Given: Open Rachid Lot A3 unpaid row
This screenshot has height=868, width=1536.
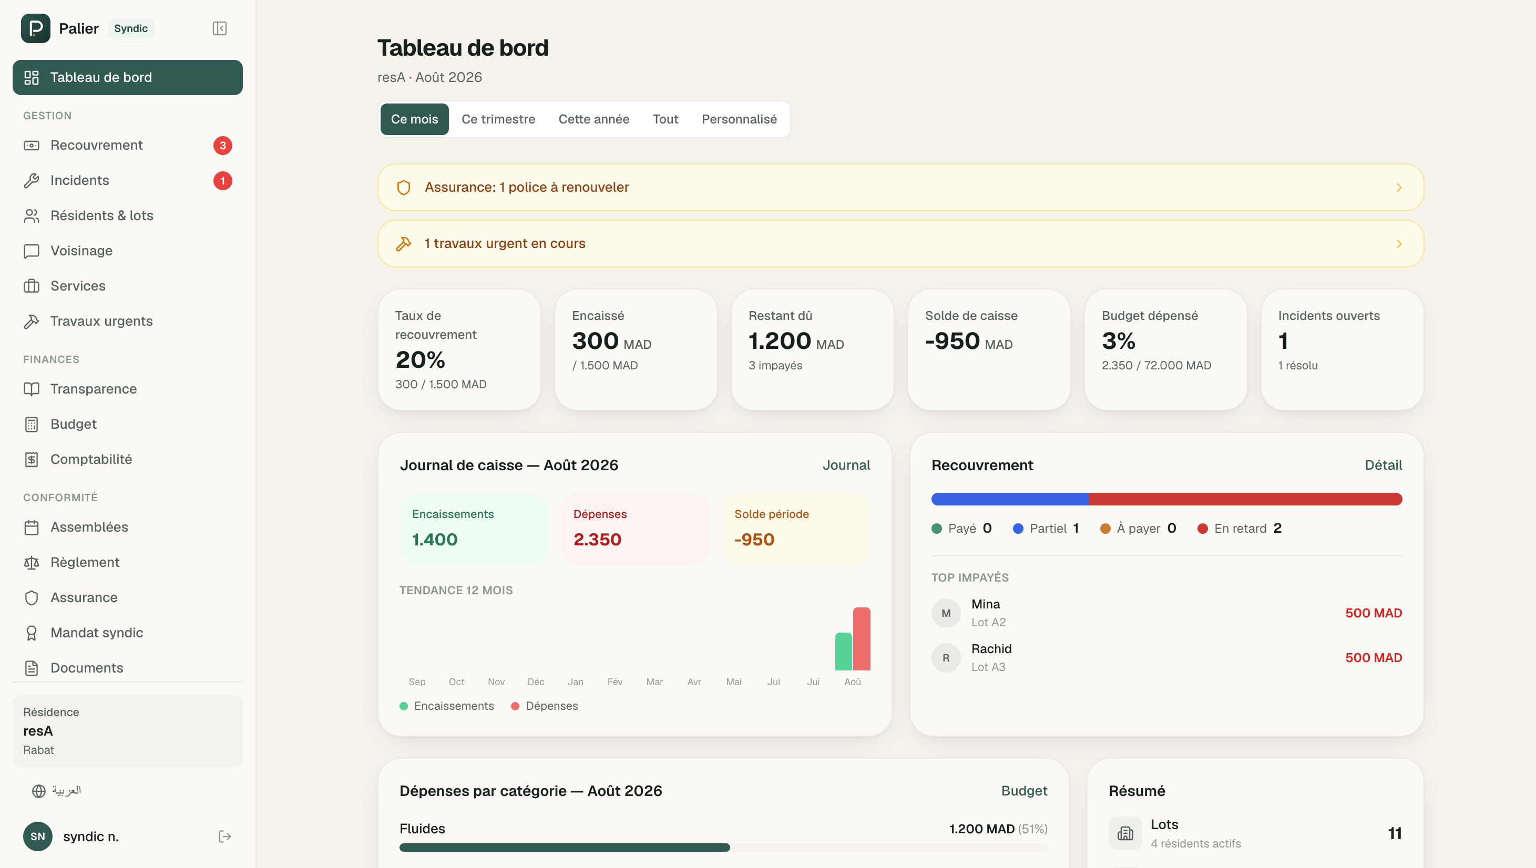Looking at the screenshot, I should coord(1166,658).
